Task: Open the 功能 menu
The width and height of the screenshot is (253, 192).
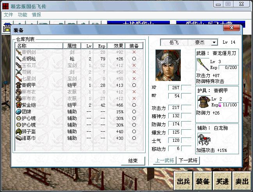Action: (22, 15)
